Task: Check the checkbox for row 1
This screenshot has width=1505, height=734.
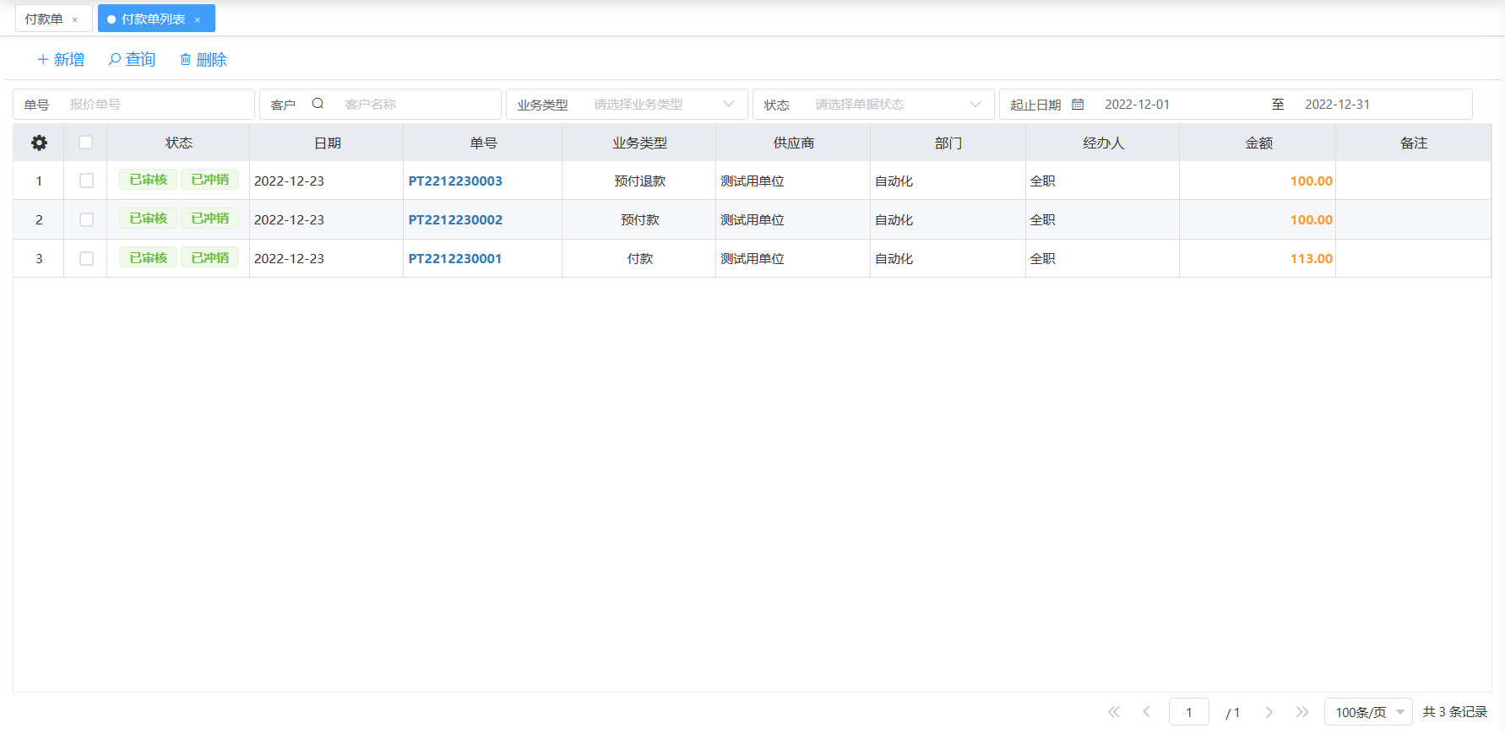Action: pyautogui.click(x=86, y=181)
